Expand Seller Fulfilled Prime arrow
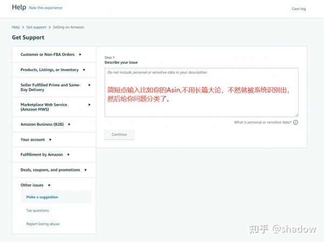Viewport: 324px width, 242px height. (x=89, y=85)
